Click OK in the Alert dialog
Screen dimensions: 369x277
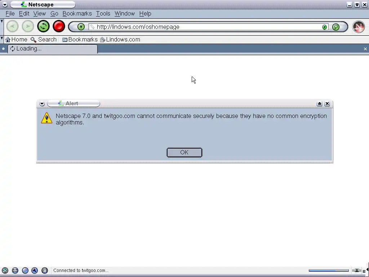184,153
